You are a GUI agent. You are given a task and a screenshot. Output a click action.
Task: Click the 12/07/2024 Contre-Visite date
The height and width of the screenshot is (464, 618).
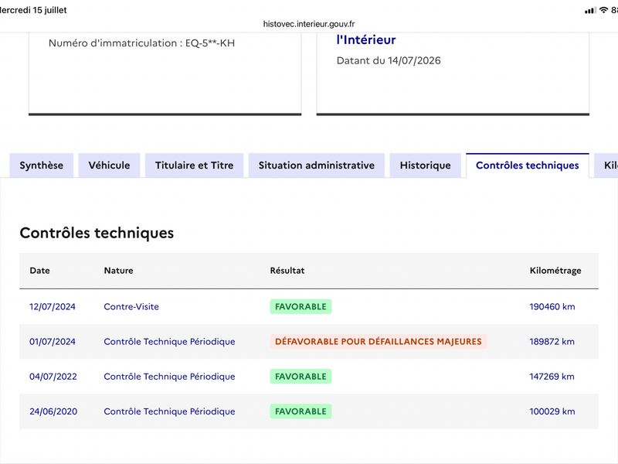53,306
